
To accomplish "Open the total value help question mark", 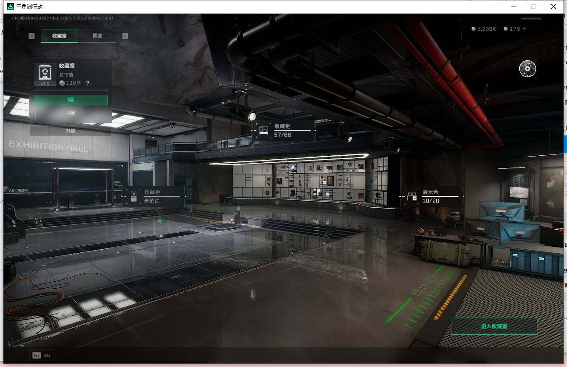I will pos(87,83).
